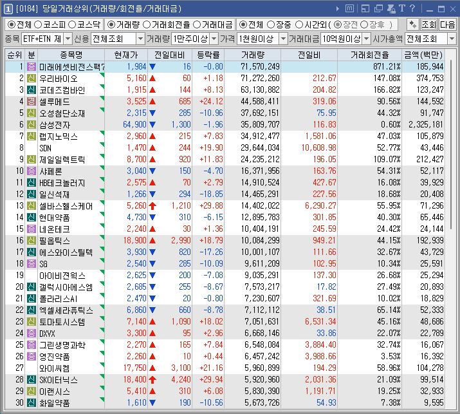
Task: Click the window layout icon in title bar
Action: (365, 9)
